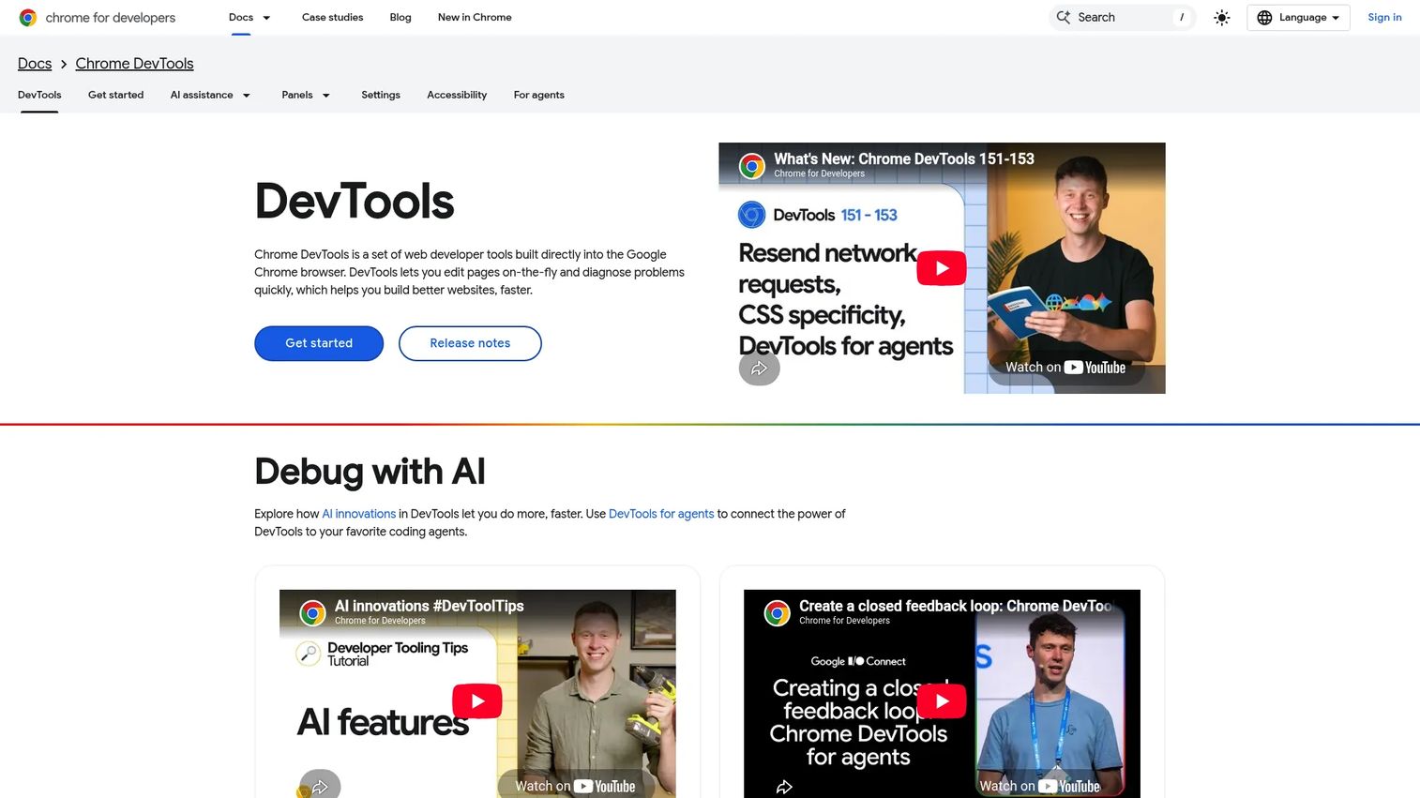The image size is (1420, 798).
Task: Play the AI innovations #DevToolTips video
Action: click(x=477, y=700)
